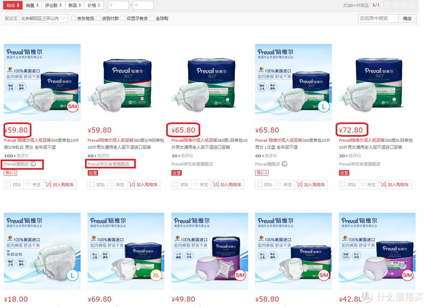Go to next results page arrow
This screenshot has height=307, width=427.
[408, 5]
